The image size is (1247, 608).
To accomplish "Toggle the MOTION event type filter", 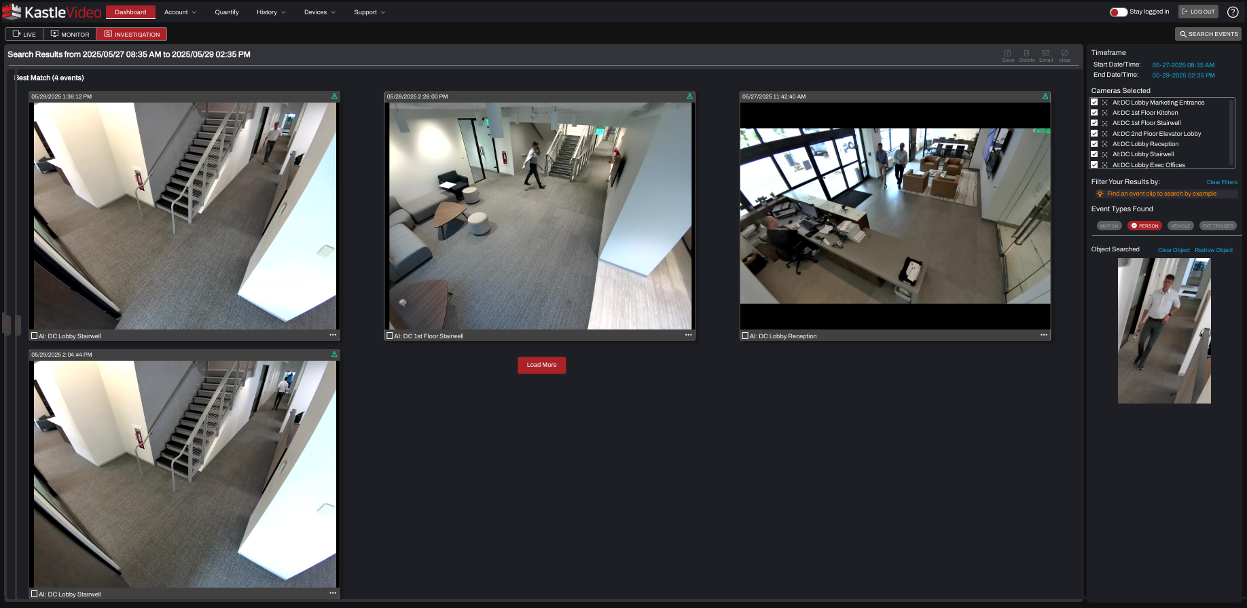I will tap(1108, 226).
